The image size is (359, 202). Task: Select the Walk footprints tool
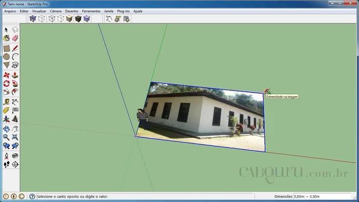point(6,164)
